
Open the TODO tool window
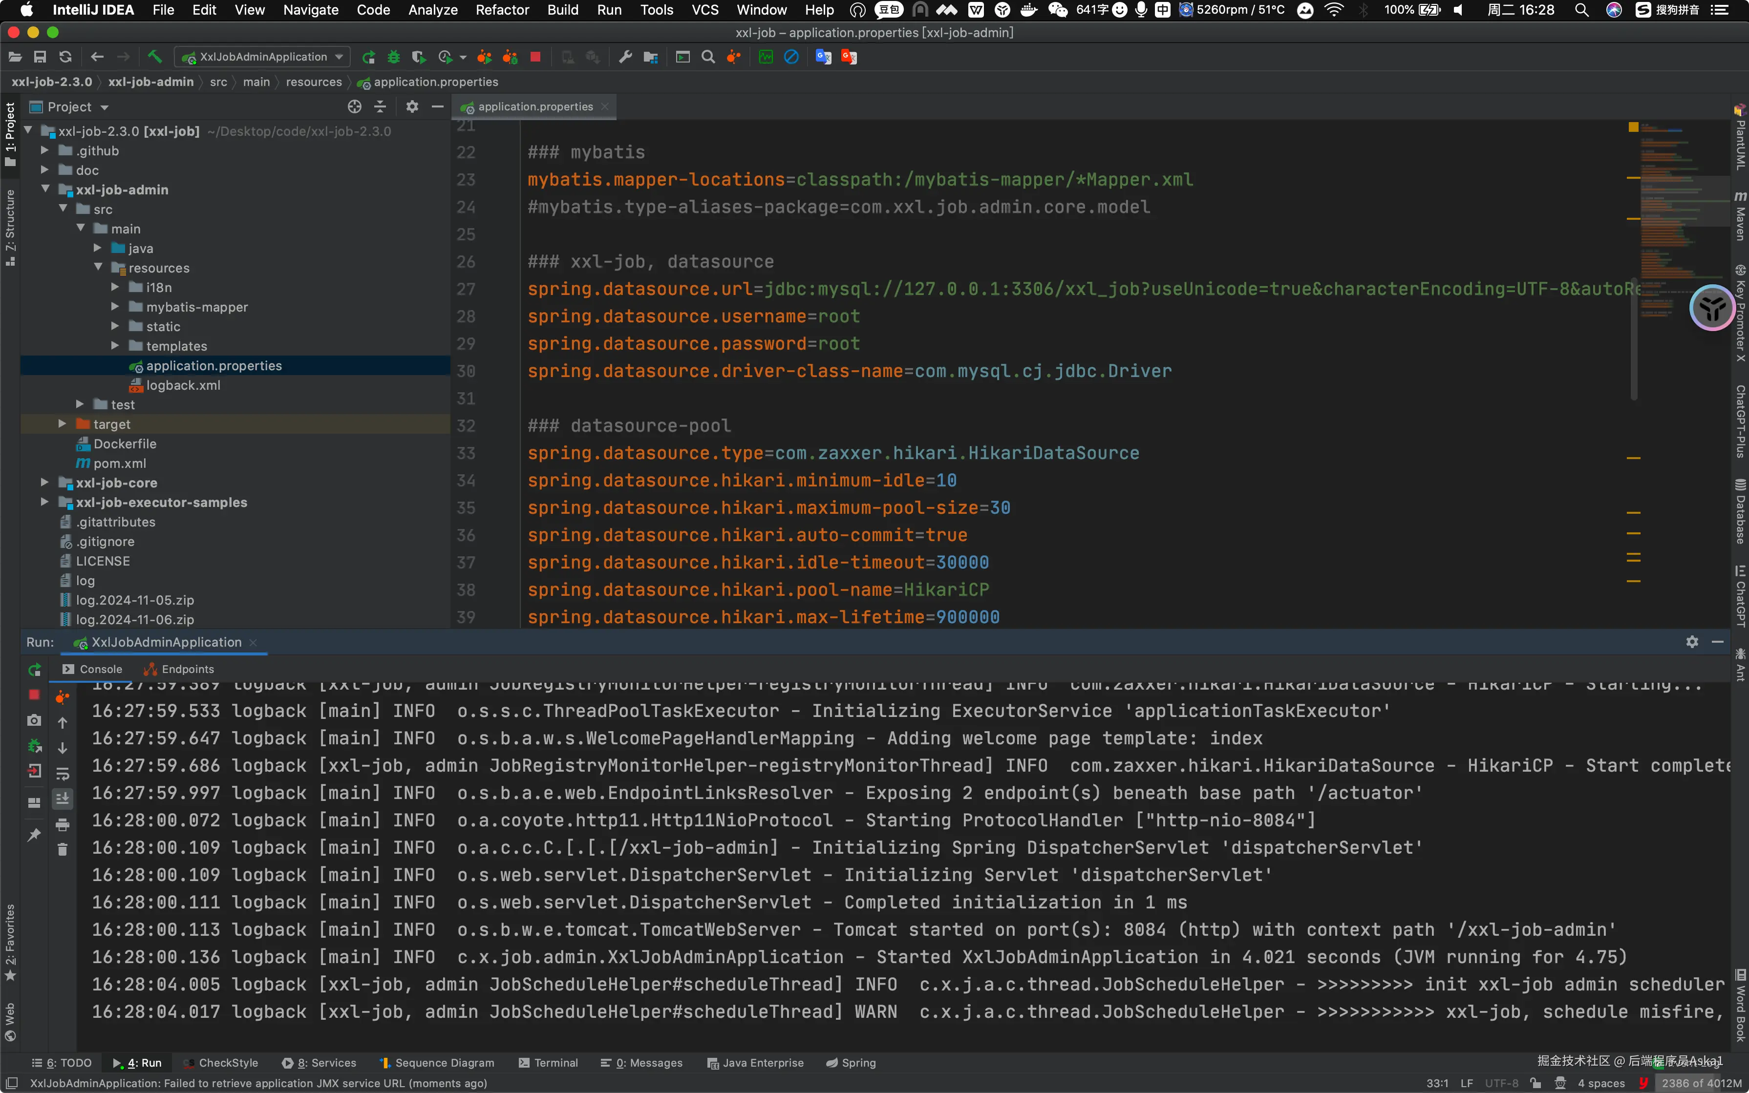62,1063
